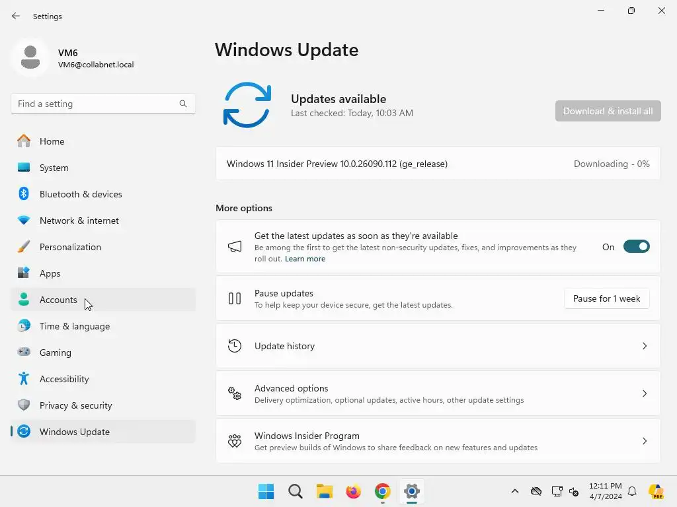Open Bluetooth & devices category
Screen dimensions: 677x507
point(103,193)
